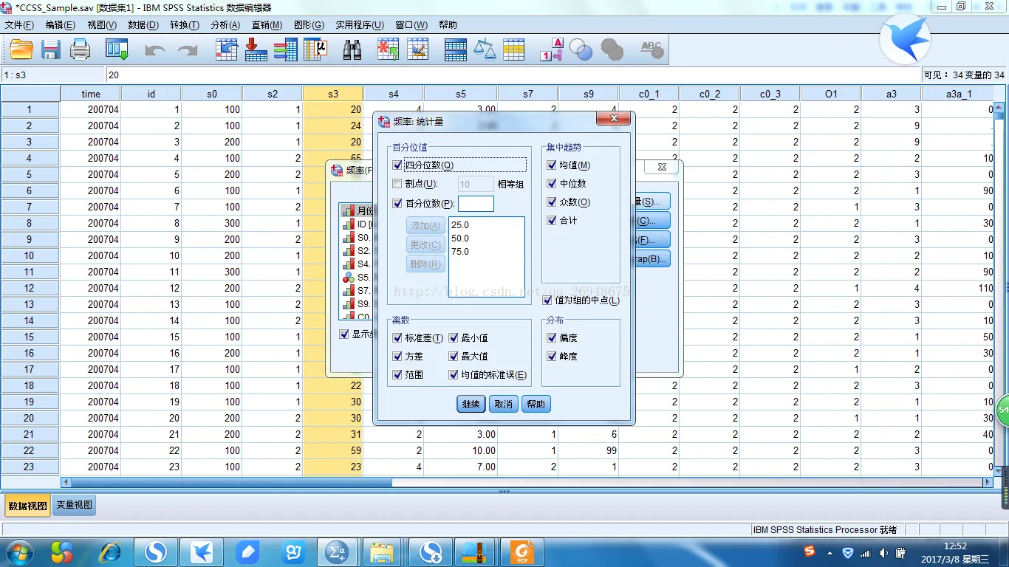This screenshot has height=567, width=1009.
Task: Select the s5 column header
Action: pyautogui.click(x=461, y=94)
